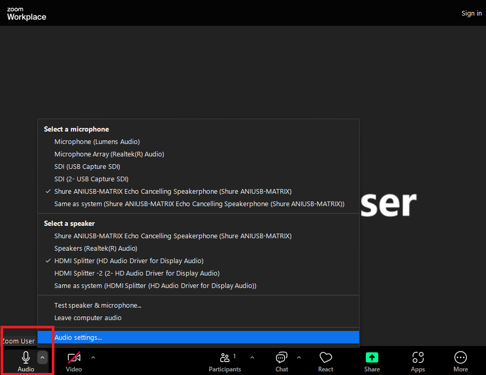Image resolution: width=486 pixels, height=375 pixels.
Task: Click the Sign in link
Action: 471,13
